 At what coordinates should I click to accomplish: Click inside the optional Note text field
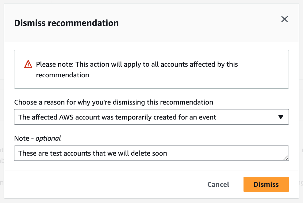click(x=151, y=153)
